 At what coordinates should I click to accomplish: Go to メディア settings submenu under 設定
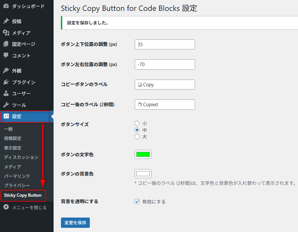pos(13,167)
